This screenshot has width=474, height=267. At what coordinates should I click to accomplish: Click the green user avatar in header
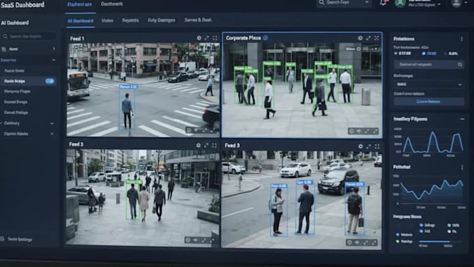click(x=400, y=3)
